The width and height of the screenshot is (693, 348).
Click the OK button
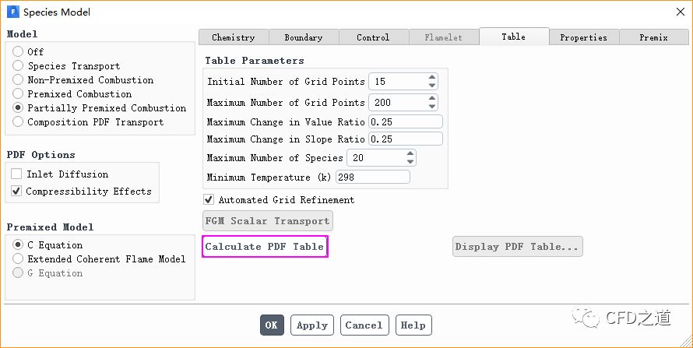[x=271, y=325]
